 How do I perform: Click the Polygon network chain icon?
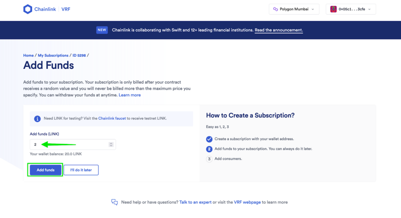click(x=276, y=9)
